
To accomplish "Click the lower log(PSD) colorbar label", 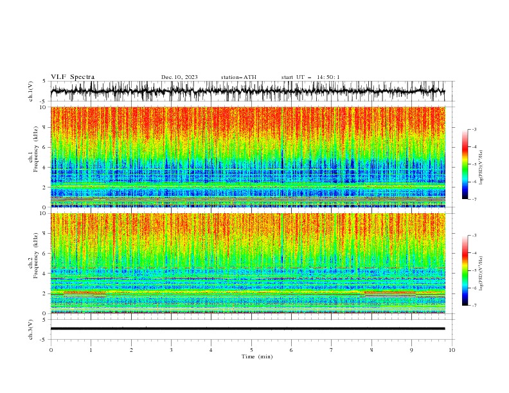I will point(481,273).
